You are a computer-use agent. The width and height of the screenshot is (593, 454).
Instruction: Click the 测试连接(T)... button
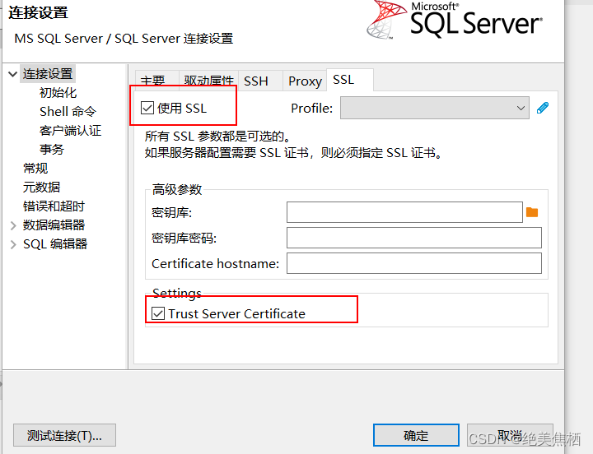(64, 435)
